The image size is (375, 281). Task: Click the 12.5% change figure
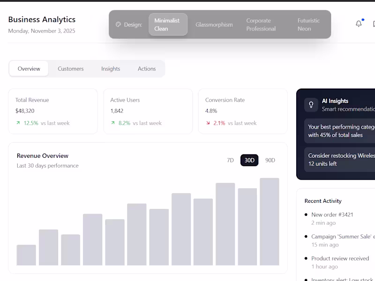(x=31, y=123)
